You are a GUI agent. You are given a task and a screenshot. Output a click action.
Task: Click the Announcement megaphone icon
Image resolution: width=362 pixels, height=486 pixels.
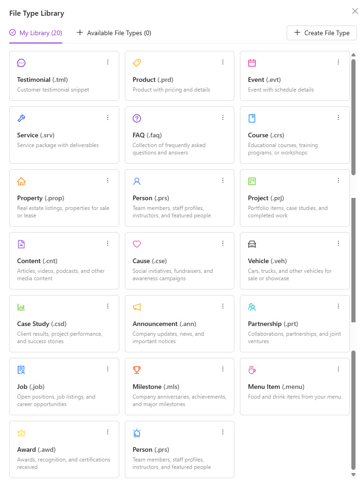(x=136, y=307)
